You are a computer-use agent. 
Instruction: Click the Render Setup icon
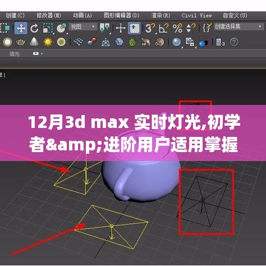click(x=190, y=42)
